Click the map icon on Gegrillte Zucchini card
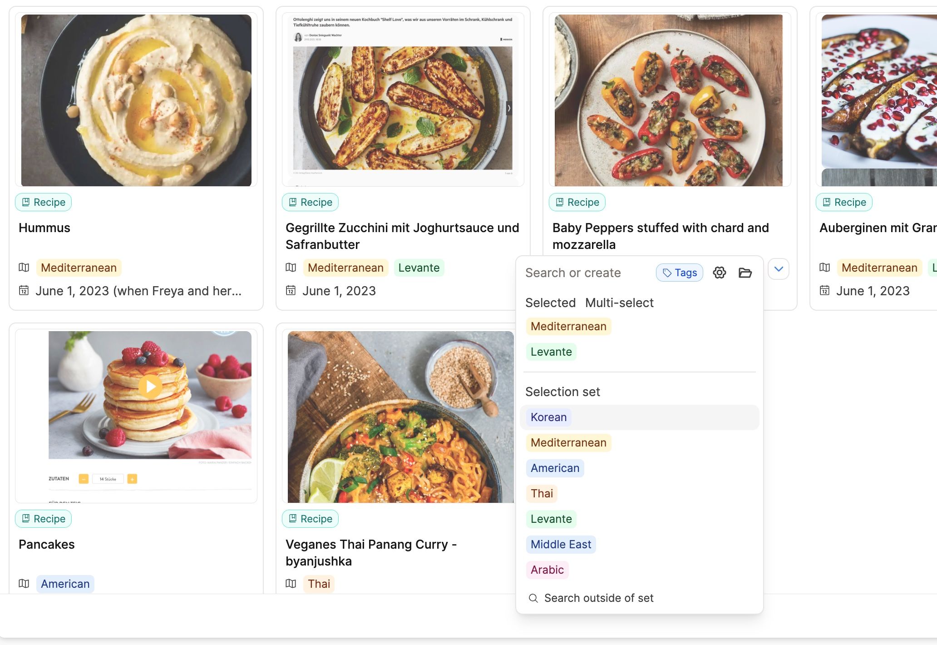Image resolution: width=937 pixels, height=645 pixels. point(291,268)
